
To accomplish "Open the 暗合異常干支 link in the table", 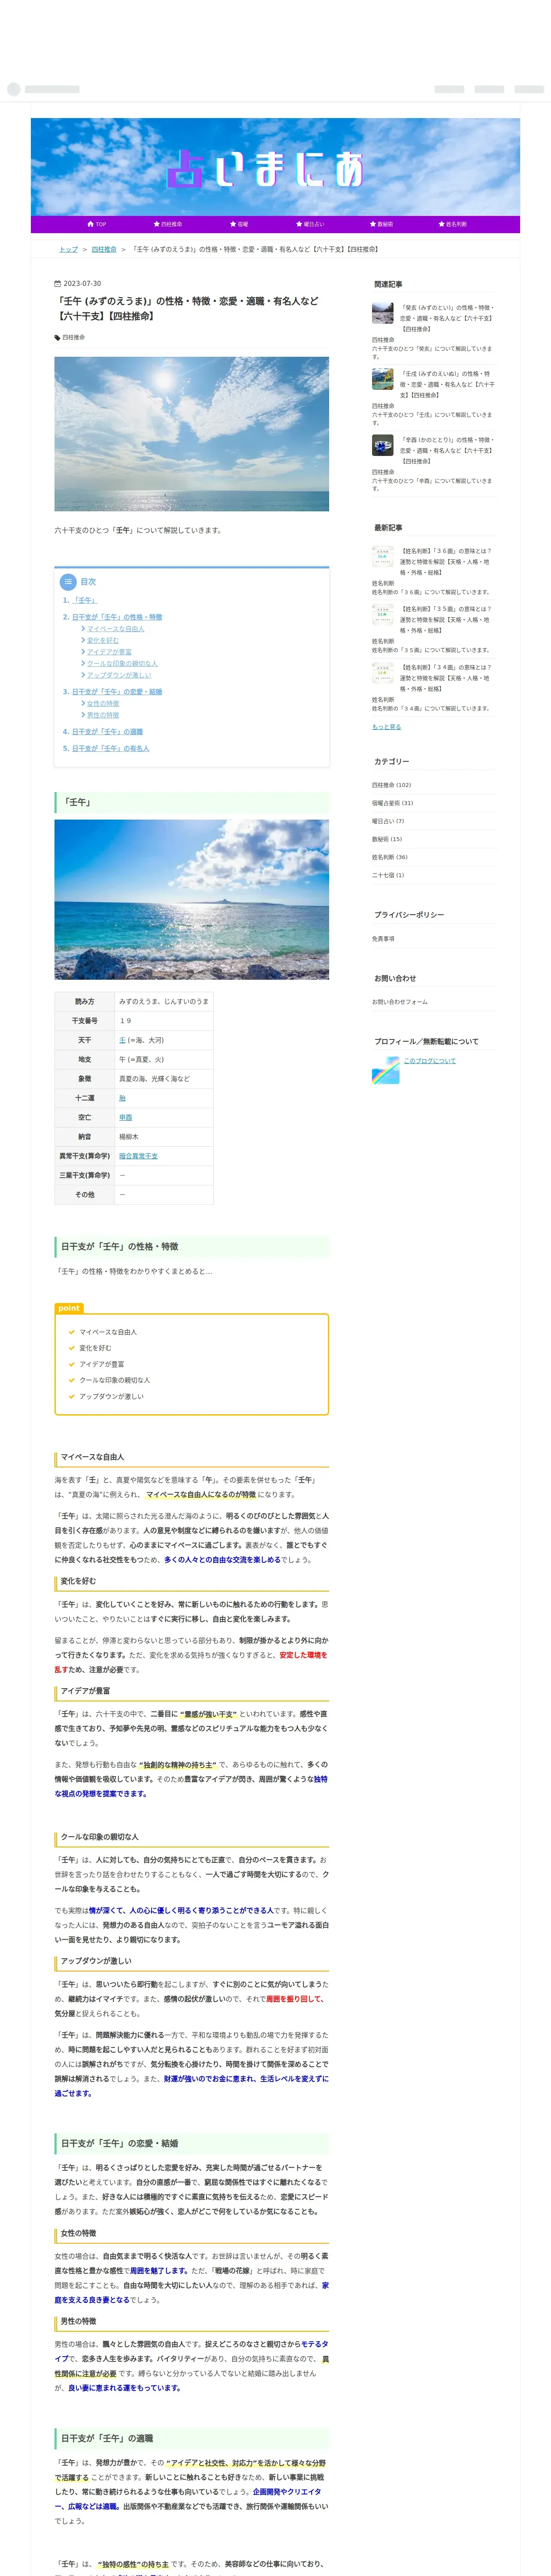I will 138,1156.
